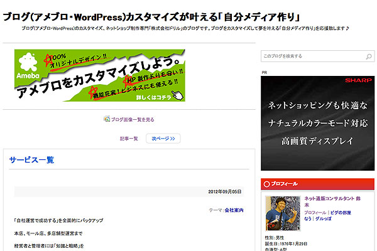Viewport: 377px width, 251px height.
Task: Click 詳しくはコチラ text in banner
Action: tap(154, 97)
